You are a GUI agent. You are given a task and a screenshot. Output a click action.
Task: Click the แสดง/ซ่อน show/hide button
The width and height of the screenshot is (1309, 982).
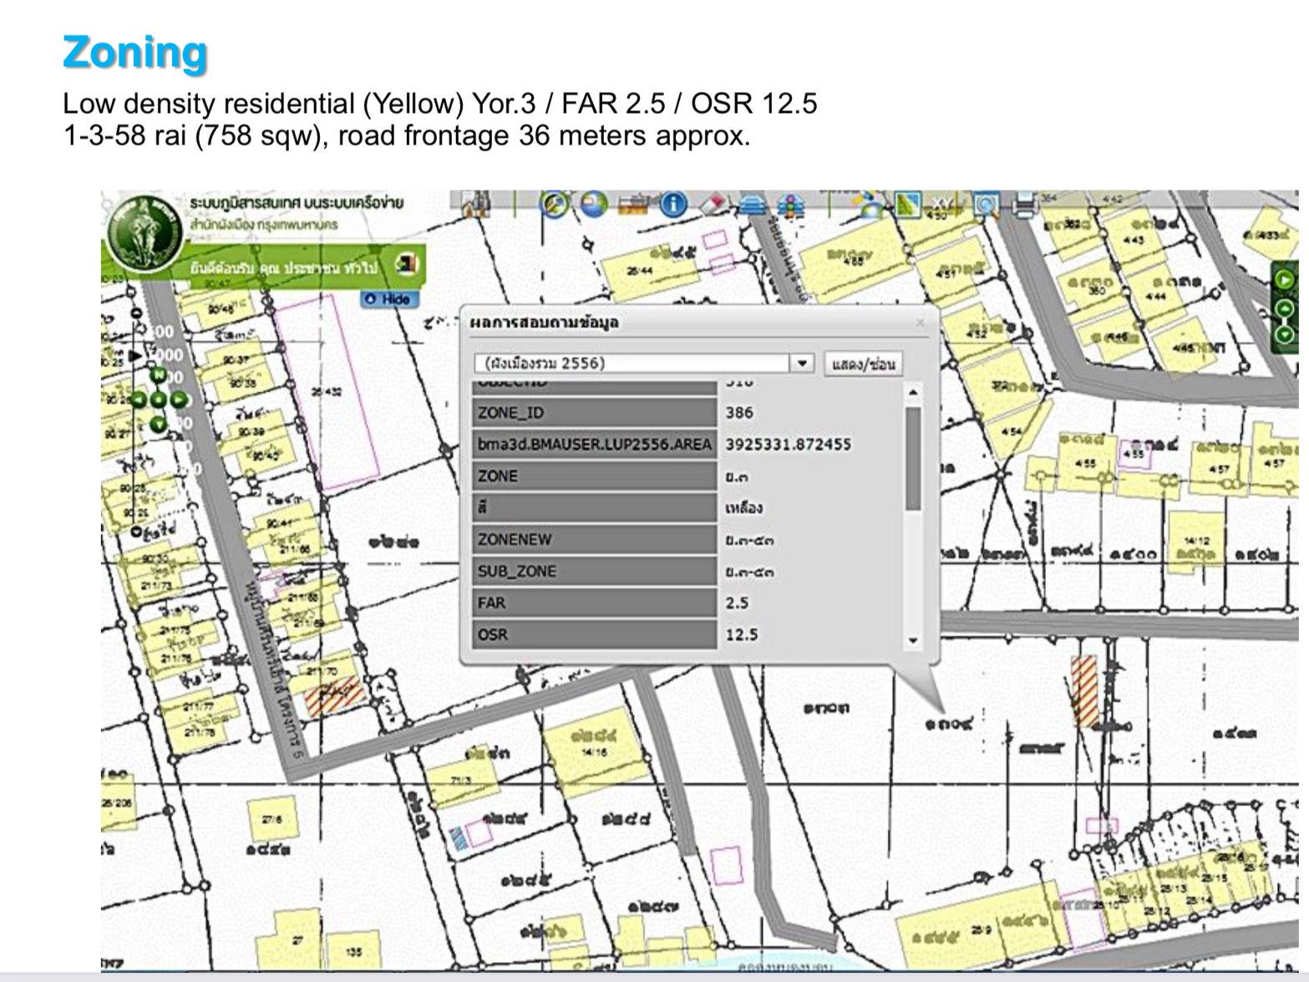click(863, 364)
